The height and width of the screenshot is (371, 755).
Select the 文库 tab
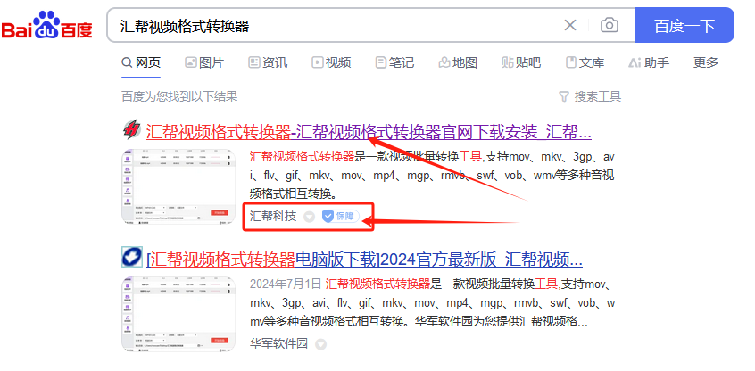click(x=585, y=62)
